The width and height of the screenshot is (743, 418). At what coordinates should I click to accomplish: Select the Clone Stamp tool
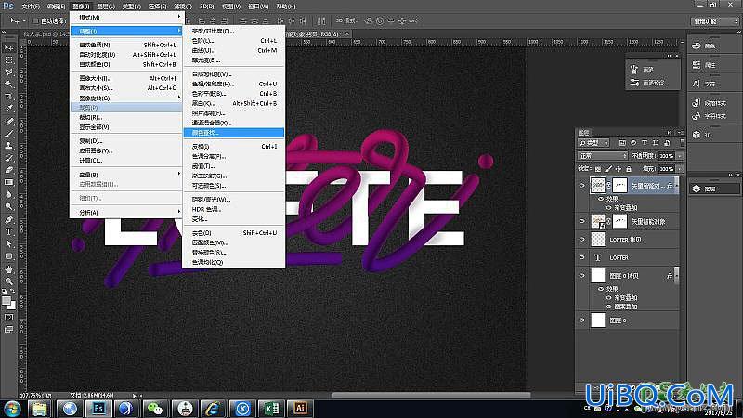pyautogui.click(x=8, y=146)
